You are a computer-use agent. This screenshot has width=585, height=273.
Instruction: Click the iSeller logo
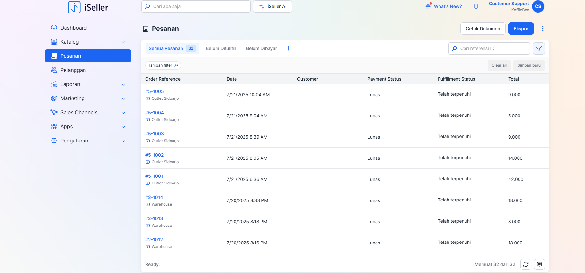(x=88, y=7)
